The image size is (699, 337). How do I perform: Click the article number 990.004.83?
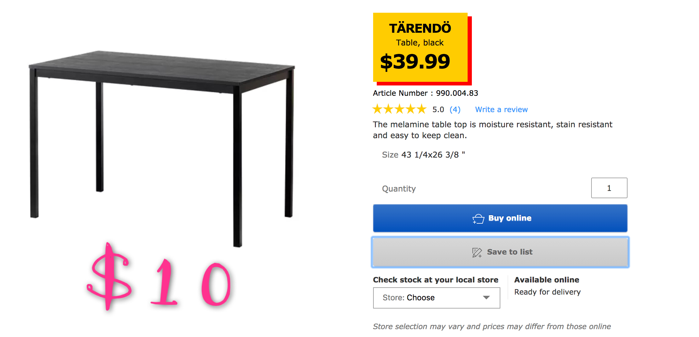457,93
